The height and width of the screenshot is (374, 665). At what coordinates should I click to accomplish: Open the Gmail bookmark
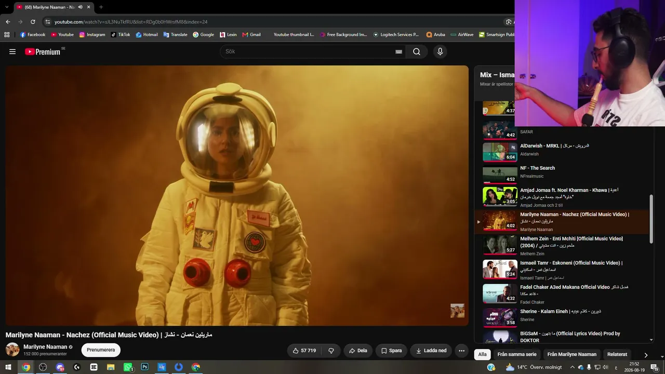click(251, 35)
